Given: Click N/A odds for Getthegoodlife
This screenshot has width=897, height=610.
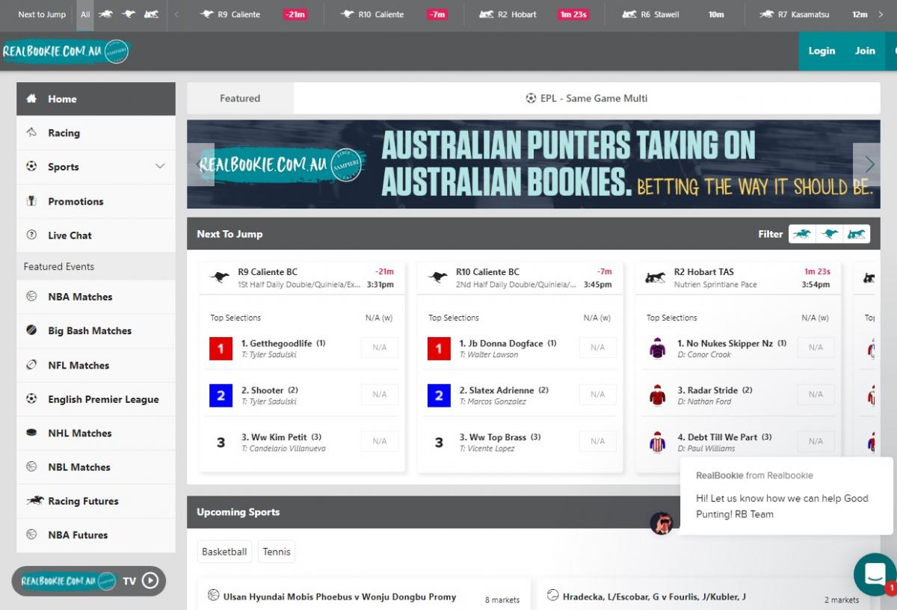Looking at the screenshot, I should tap(379, 348).
